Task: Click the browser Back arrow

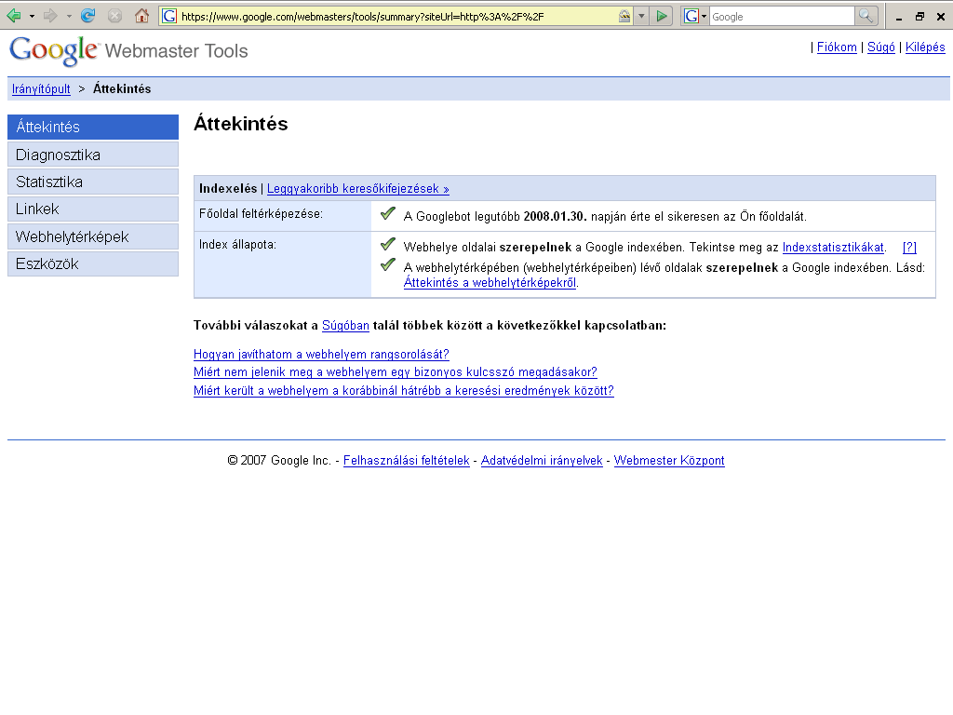Action: [13, 16]
